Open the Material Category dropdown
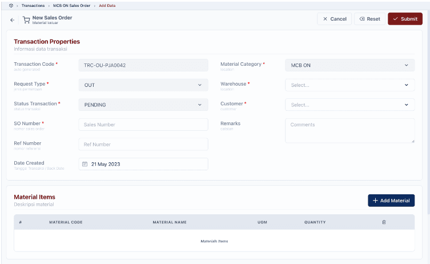430x264 pixels. (x=349, y=65)
